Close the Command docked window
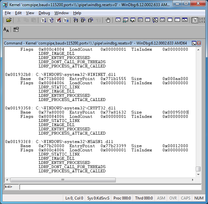The image size is (208, 204). point(199,43)
